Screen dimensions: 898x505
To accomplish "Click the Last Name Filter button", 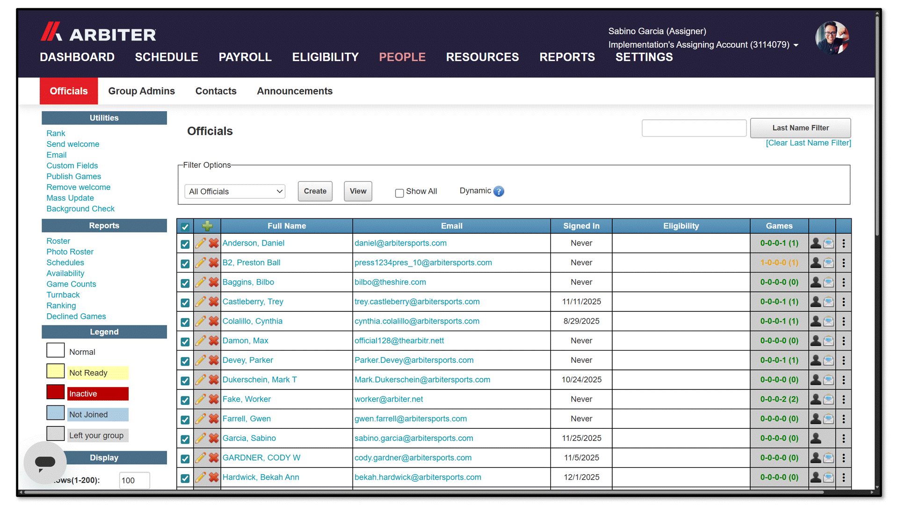I will pos(801,128).
